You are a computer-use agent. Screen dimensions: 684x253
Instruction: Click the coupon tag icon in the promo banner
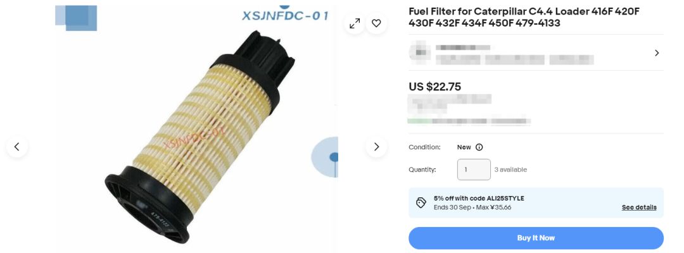click(x=421, y=203)
